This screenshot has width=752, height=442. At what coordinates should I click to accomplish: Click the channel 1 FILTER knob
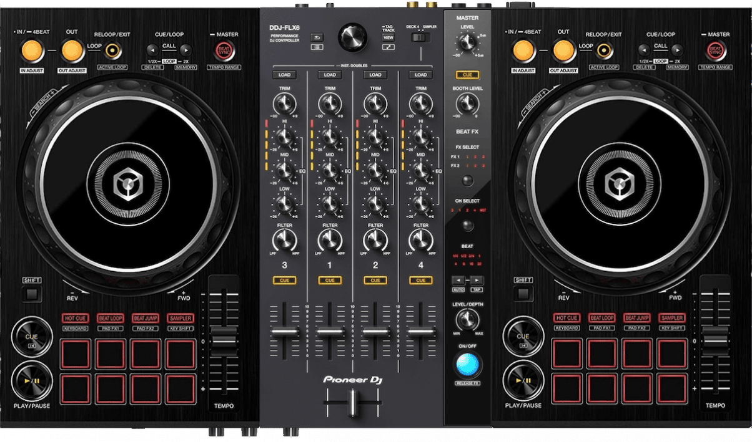(x=329, y=239)
